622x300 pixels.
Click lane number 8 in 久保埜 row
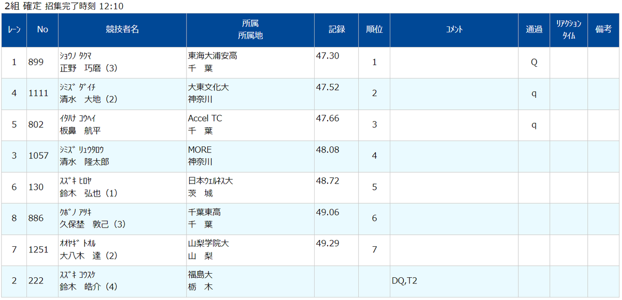pos(15,218)
